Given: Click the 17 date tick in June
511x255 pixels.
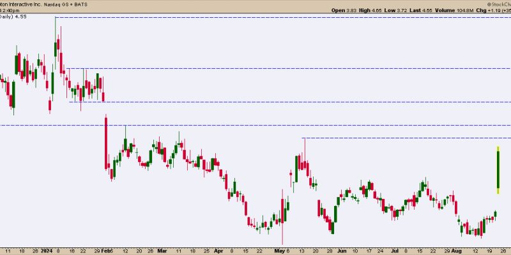Looking at the screenshot, I should click(x=369, y=251).
